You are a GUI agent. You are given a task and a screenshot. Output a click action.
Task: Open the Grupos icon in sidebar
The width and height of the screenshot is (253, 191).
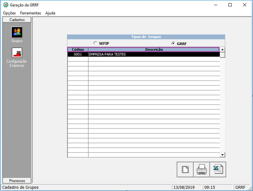point(17,32)
